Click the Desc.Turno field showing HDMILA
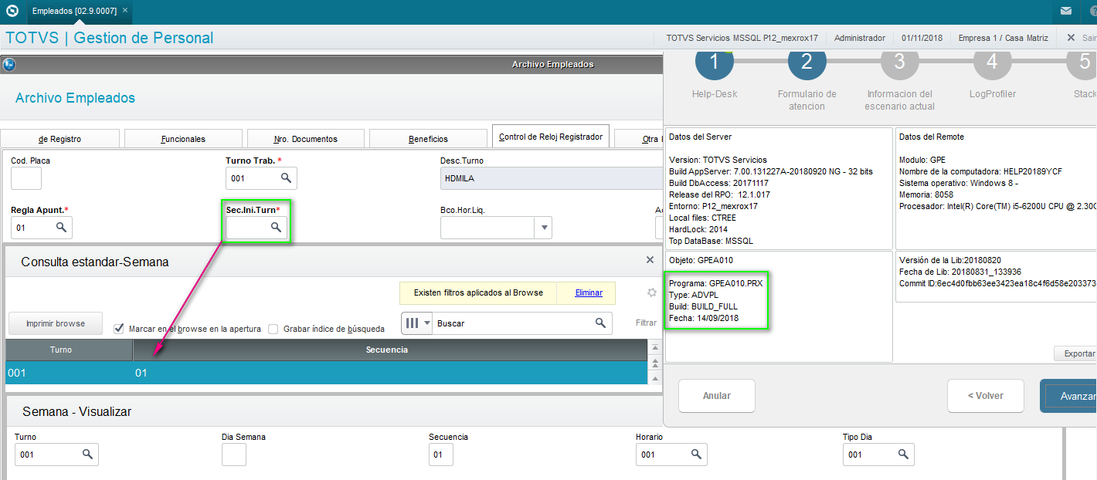This screenshot has width=1097, height=480. click(x=552, y=178)
